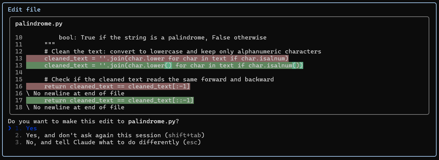Screen dimensions: 439x160
Task: Click the highlighted parentheses after char.lower
Action: tap(168, 66)
